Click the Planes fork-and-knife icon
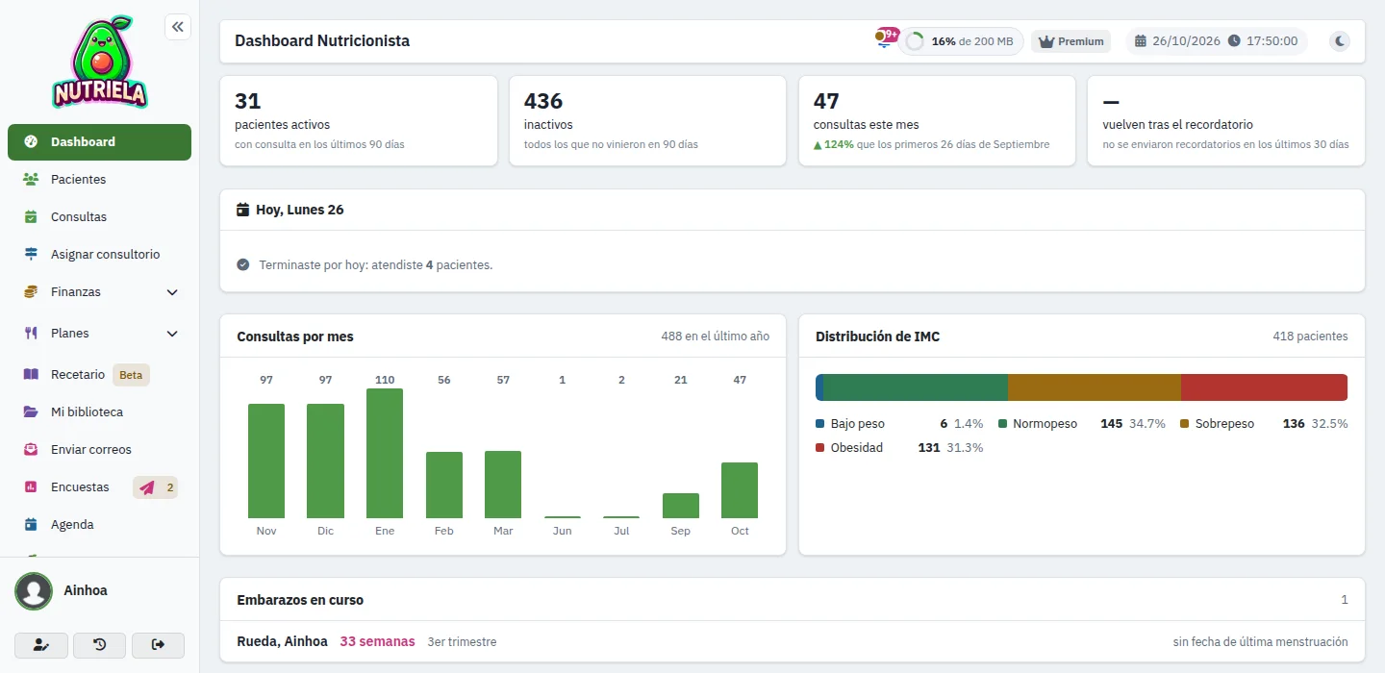This screenshot has width=1385, height=673. [x=31, y=334]
